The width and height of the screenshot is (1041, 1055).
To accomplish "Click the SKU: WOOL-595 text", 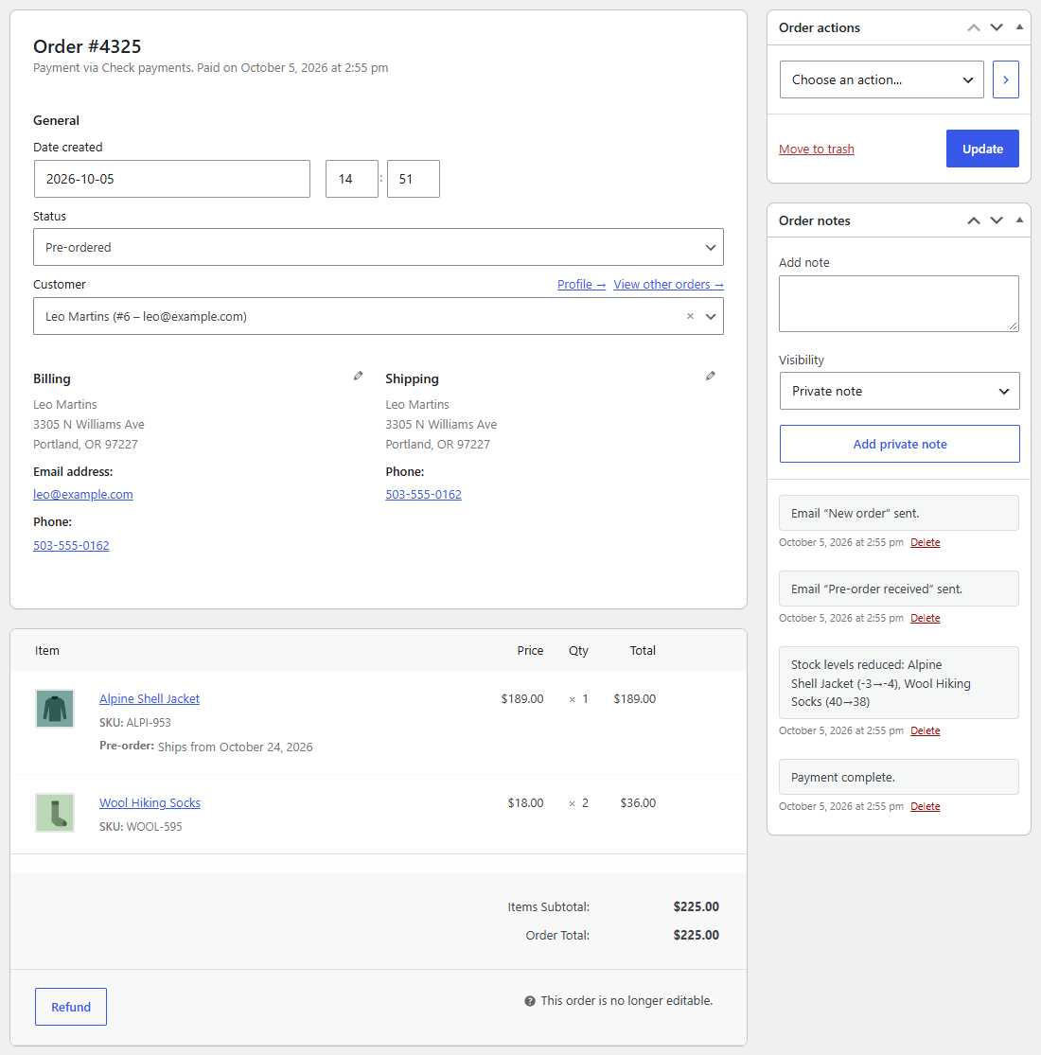I will tap(141, 827).
